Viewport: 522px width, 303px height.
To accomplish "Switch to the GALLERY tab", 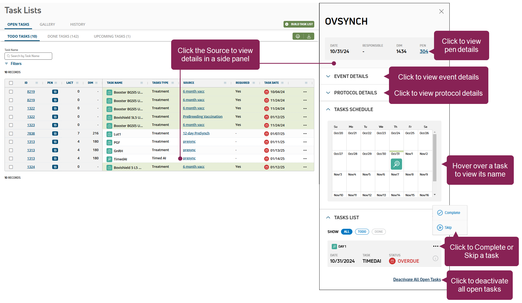I will tap(47, 24).
